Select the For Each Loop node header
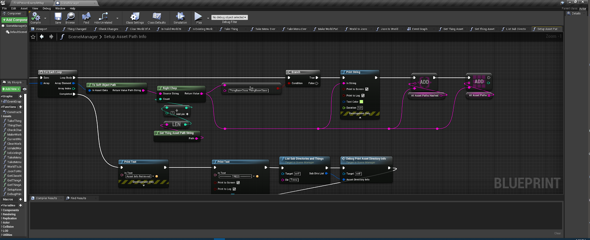 tap(58, 72)
